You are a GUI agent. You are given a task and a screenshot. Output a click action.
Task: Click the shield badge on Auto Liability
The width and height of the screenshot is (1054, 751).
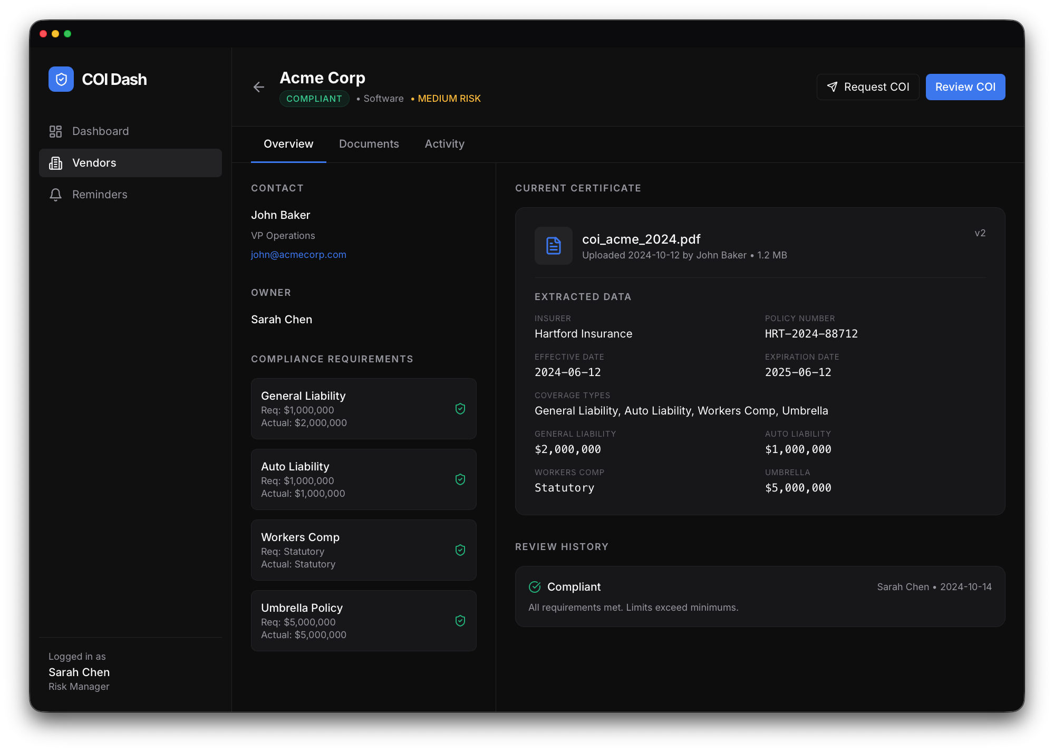coord(460,479)
